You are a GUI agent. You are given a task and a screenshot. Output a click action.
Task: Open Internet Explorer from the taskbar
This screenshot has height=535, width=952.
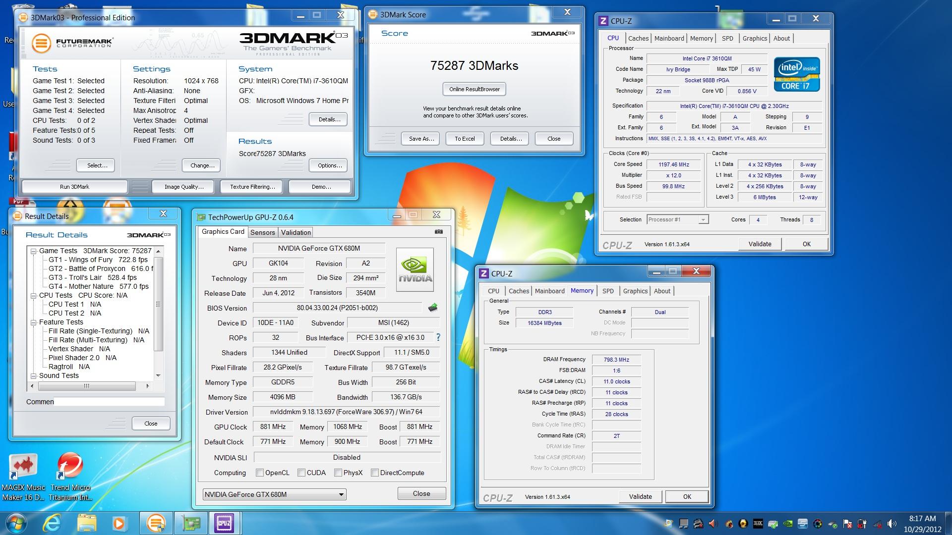[52, 523]
